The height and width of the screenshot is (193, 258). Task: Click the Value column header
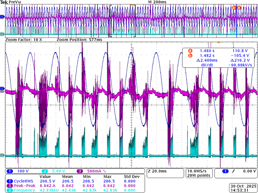coord(45,177)
